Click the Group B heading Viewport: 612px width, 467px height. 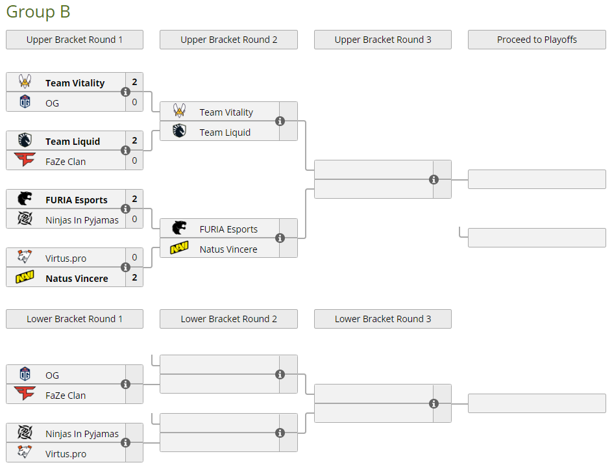[38, 12]
